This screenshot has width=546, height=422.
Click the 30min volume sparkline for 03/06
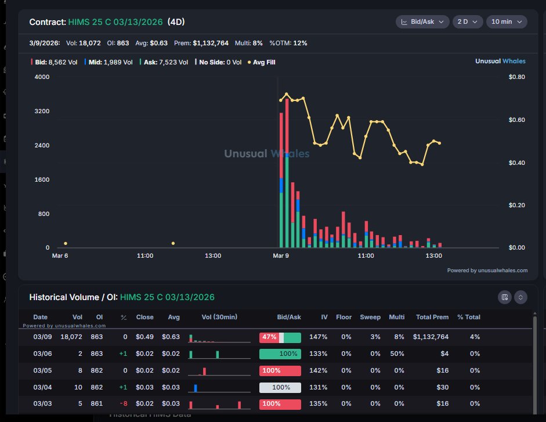pos(219,355)
